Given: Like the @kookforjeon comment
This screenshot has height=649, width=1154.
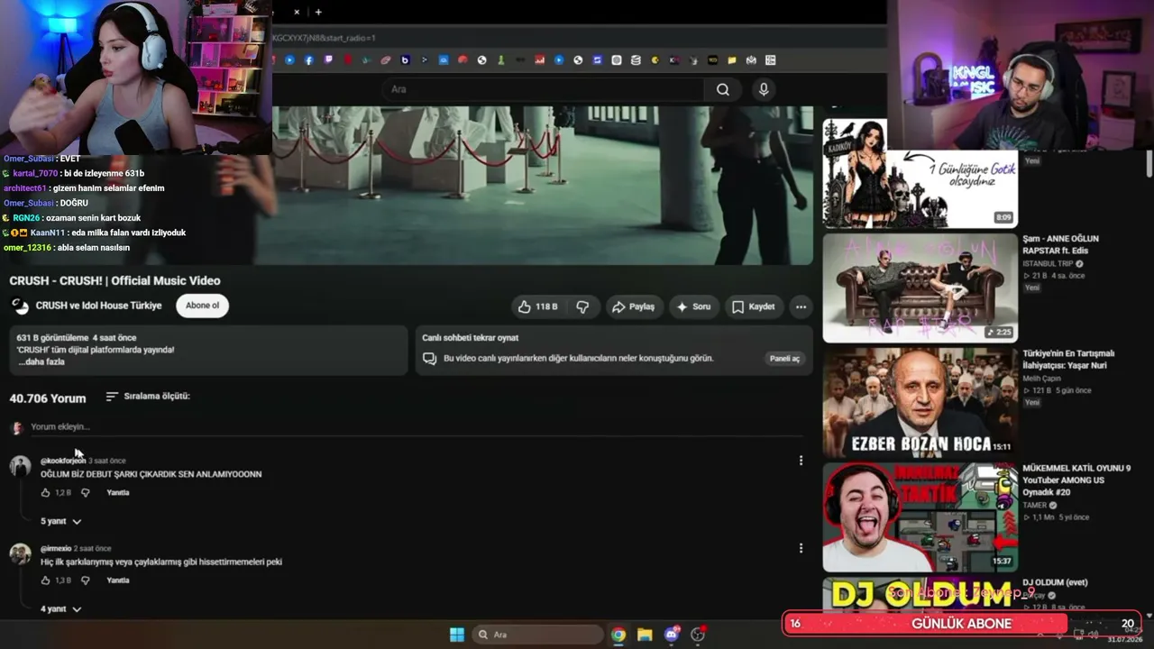Looking at the screenshot, I should [x=46, y=493].
